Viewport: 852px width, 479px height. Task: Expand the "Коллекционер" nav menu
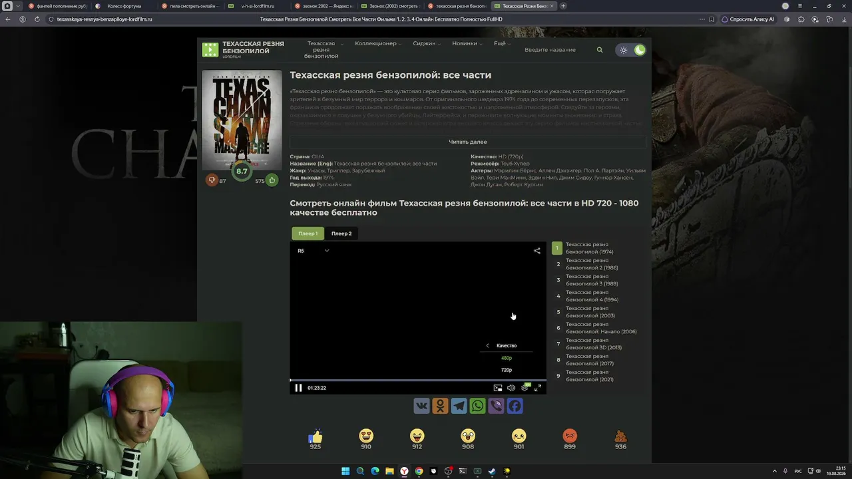378,43
